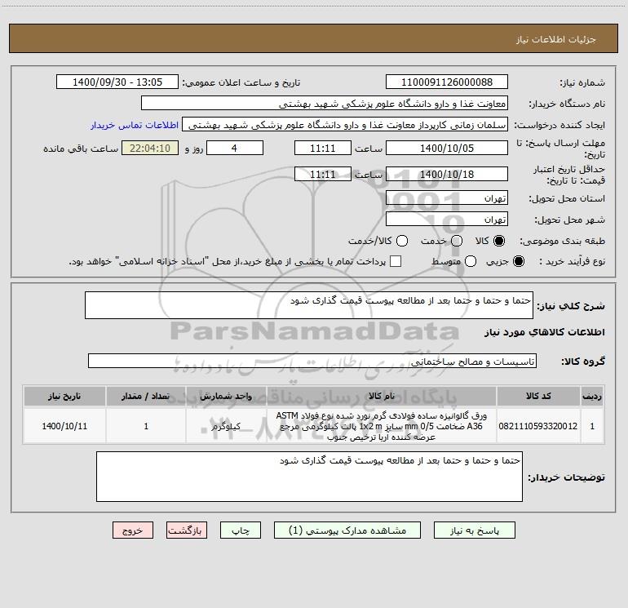Screen dimensions: 628x608
Task: Click the بازگشت back button
Action: coord(187,530)
